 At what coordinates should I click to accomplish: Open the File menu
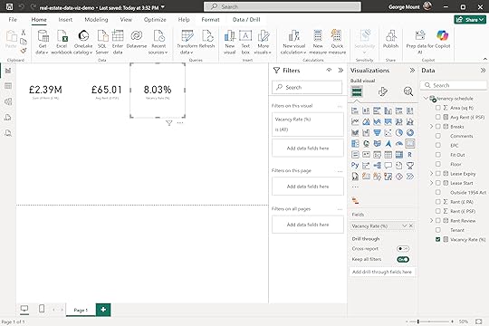click(x=13, y=19)
